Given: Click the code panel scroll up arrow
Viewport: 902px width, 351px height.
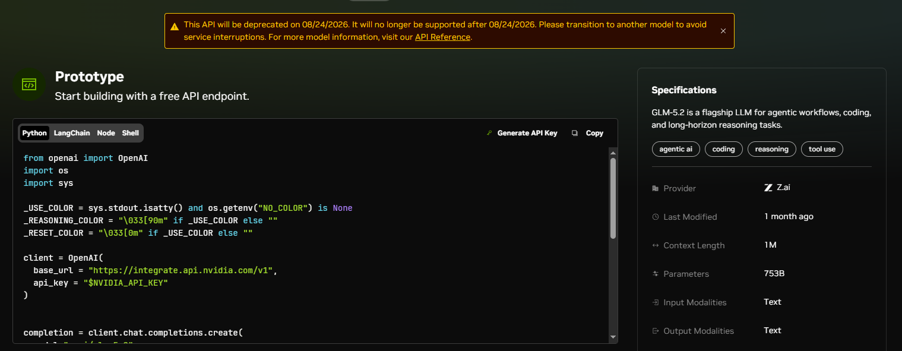Looking at the screenshot, I should tap(613, 153).
